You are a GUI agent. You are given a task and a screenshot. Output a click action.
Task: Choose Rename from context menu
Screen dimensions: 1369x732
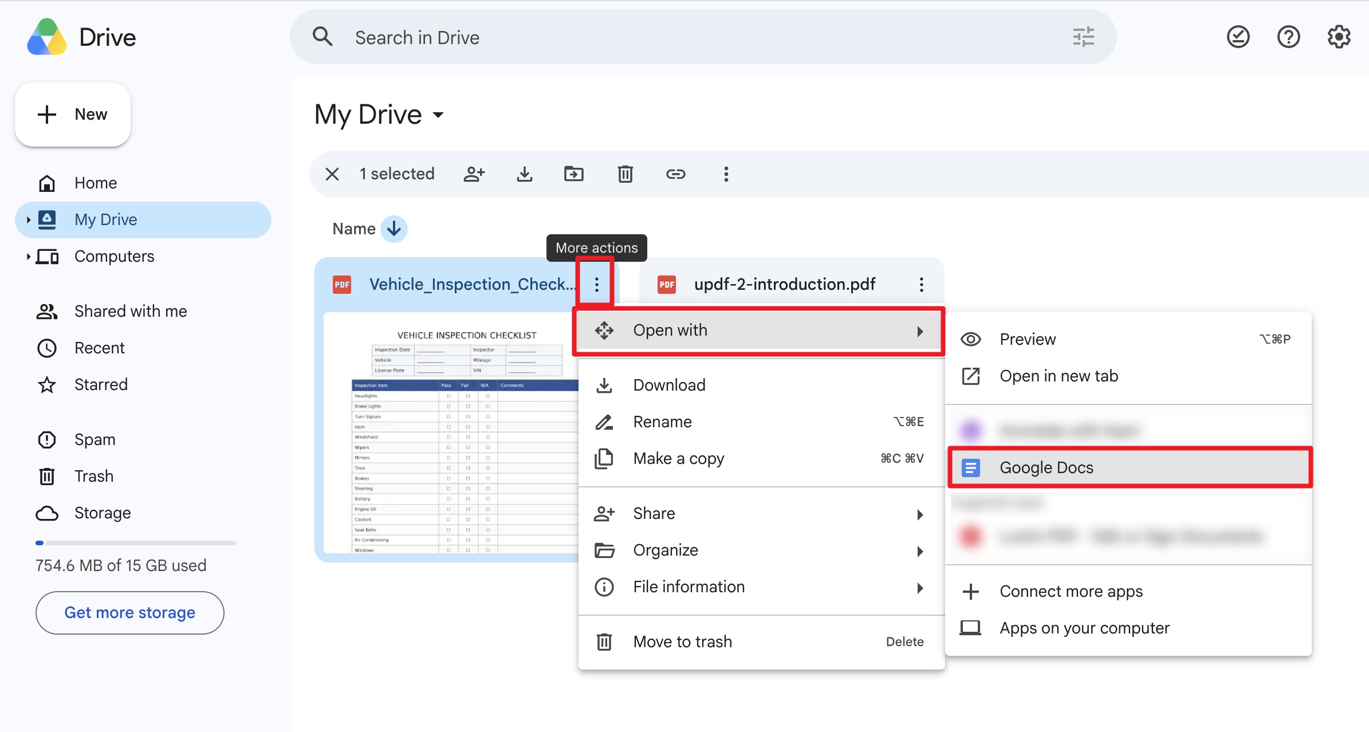[x=761, y=422]
